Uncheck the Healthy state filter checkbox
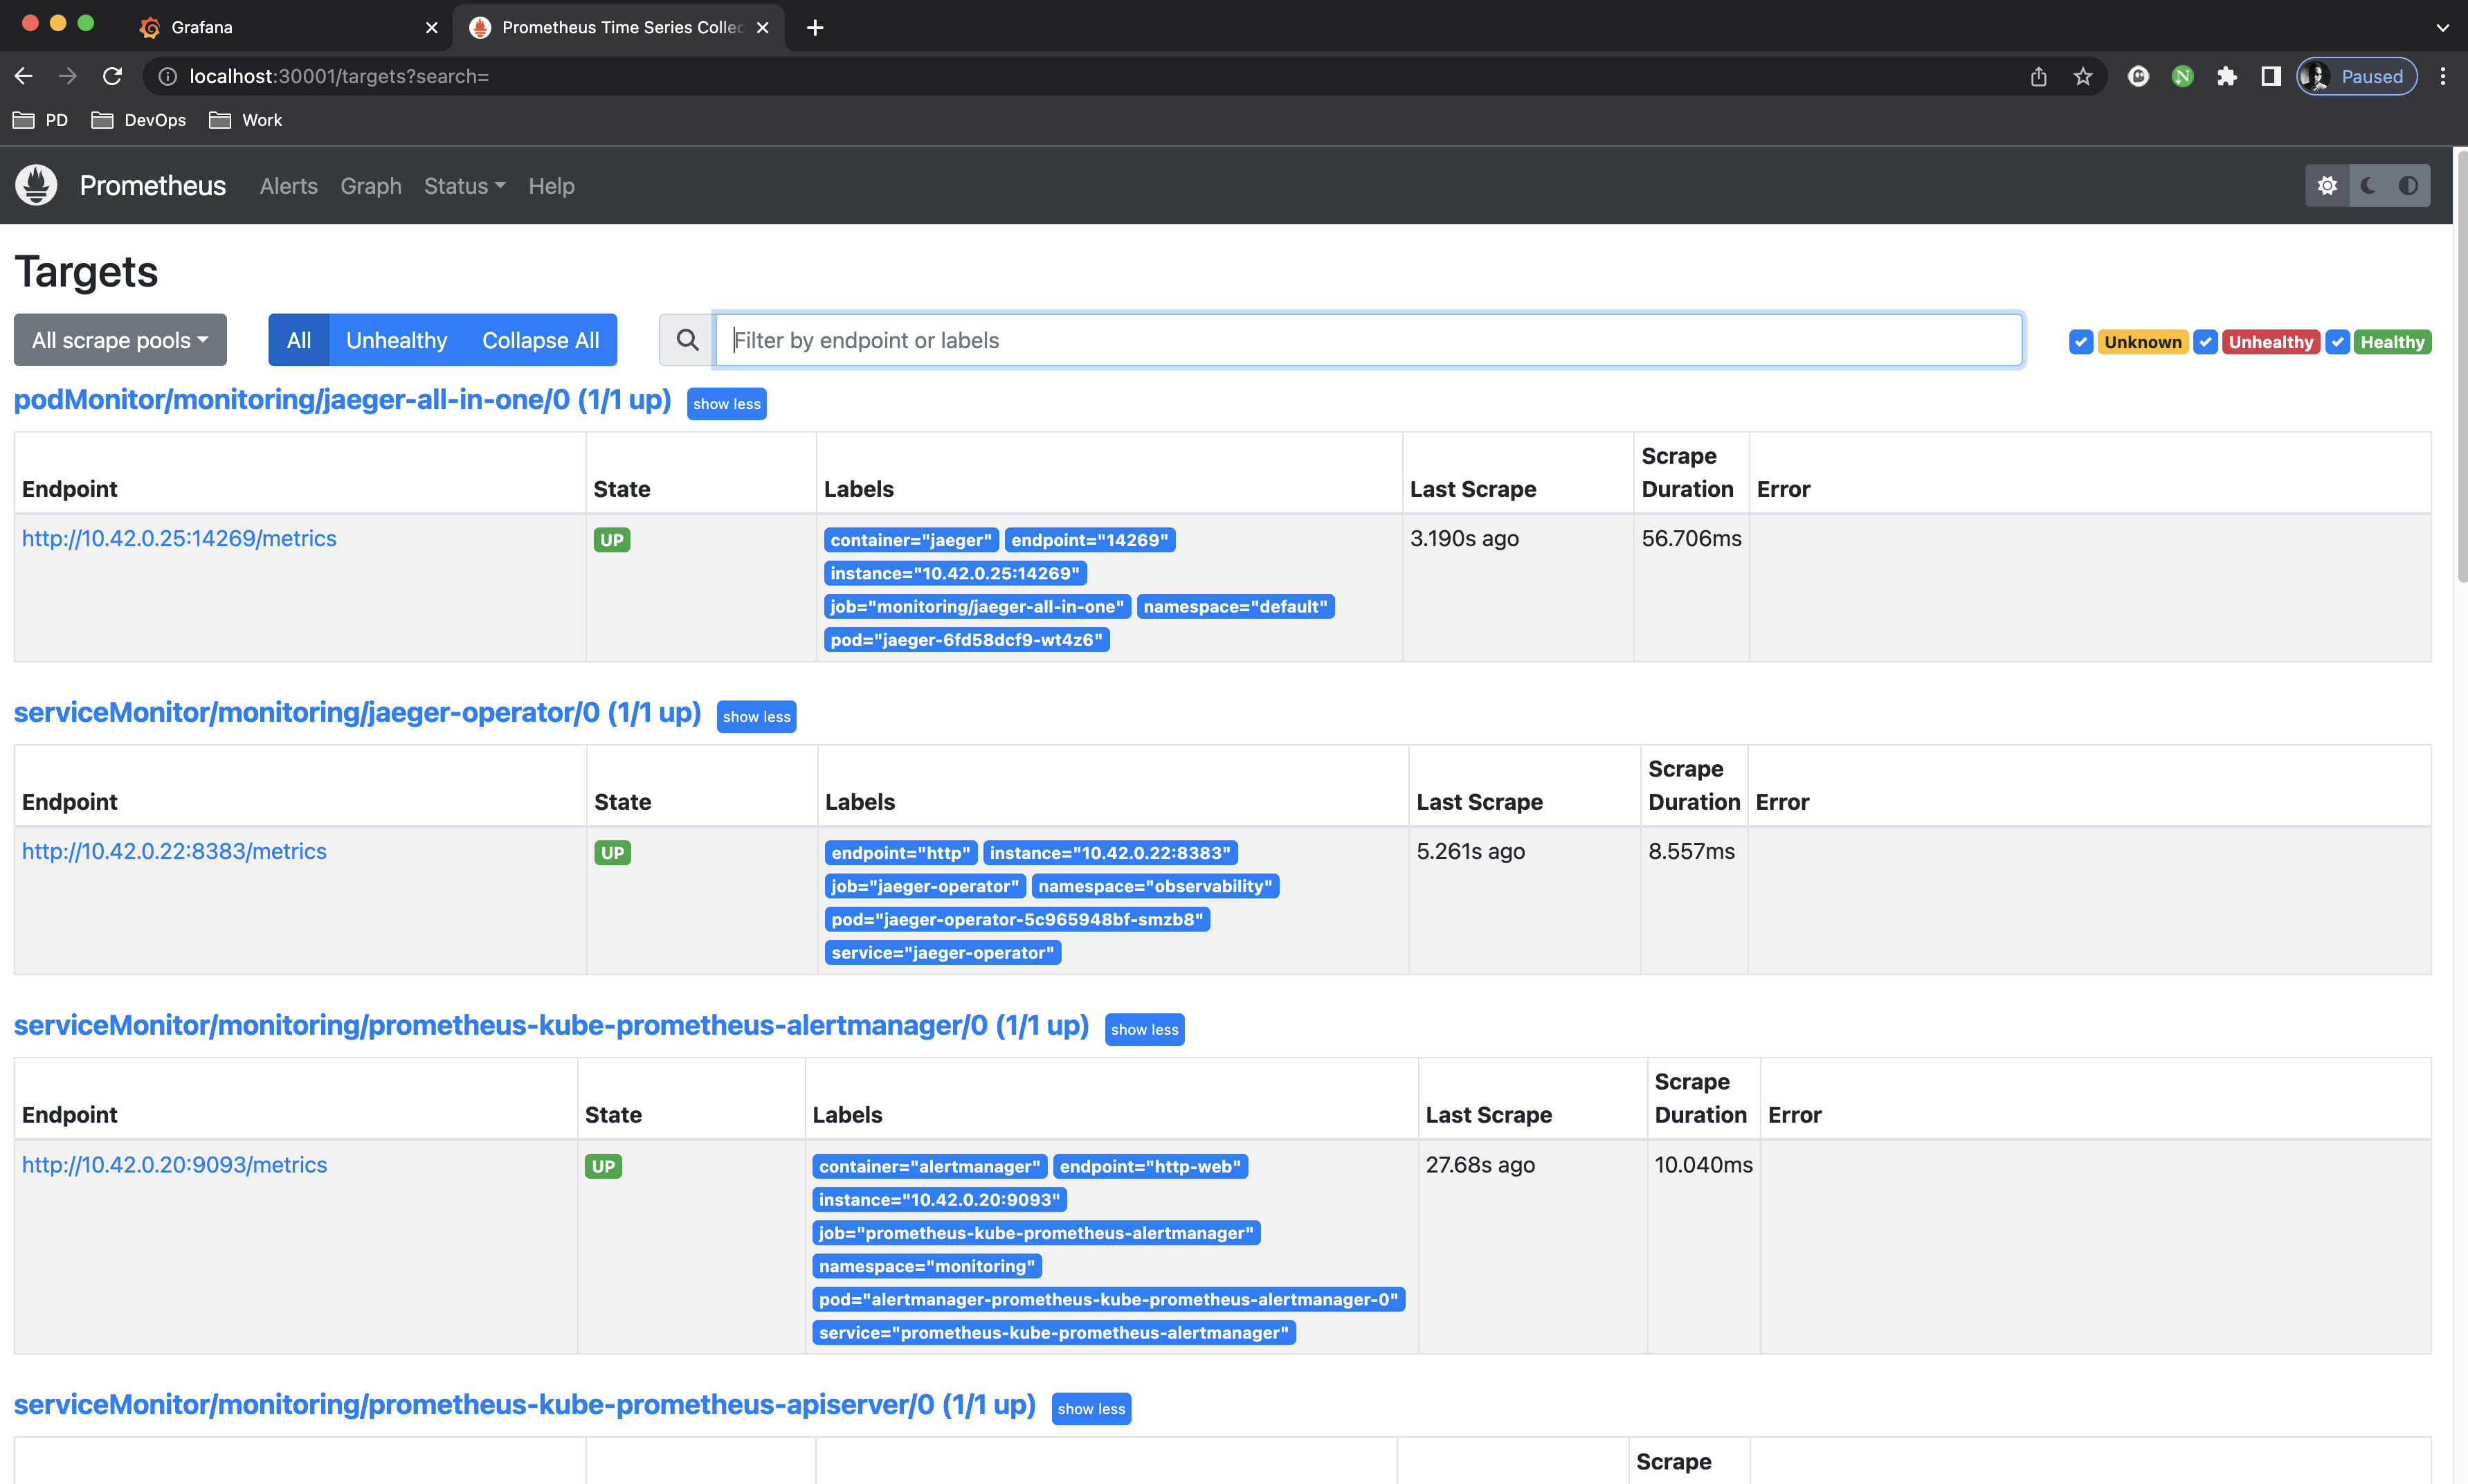 pyautogui.click(x=2337, y=342)
